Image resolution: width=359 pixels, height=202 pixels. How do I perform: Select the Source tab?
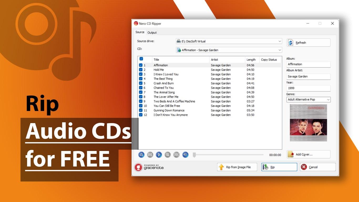click(140, 32)
